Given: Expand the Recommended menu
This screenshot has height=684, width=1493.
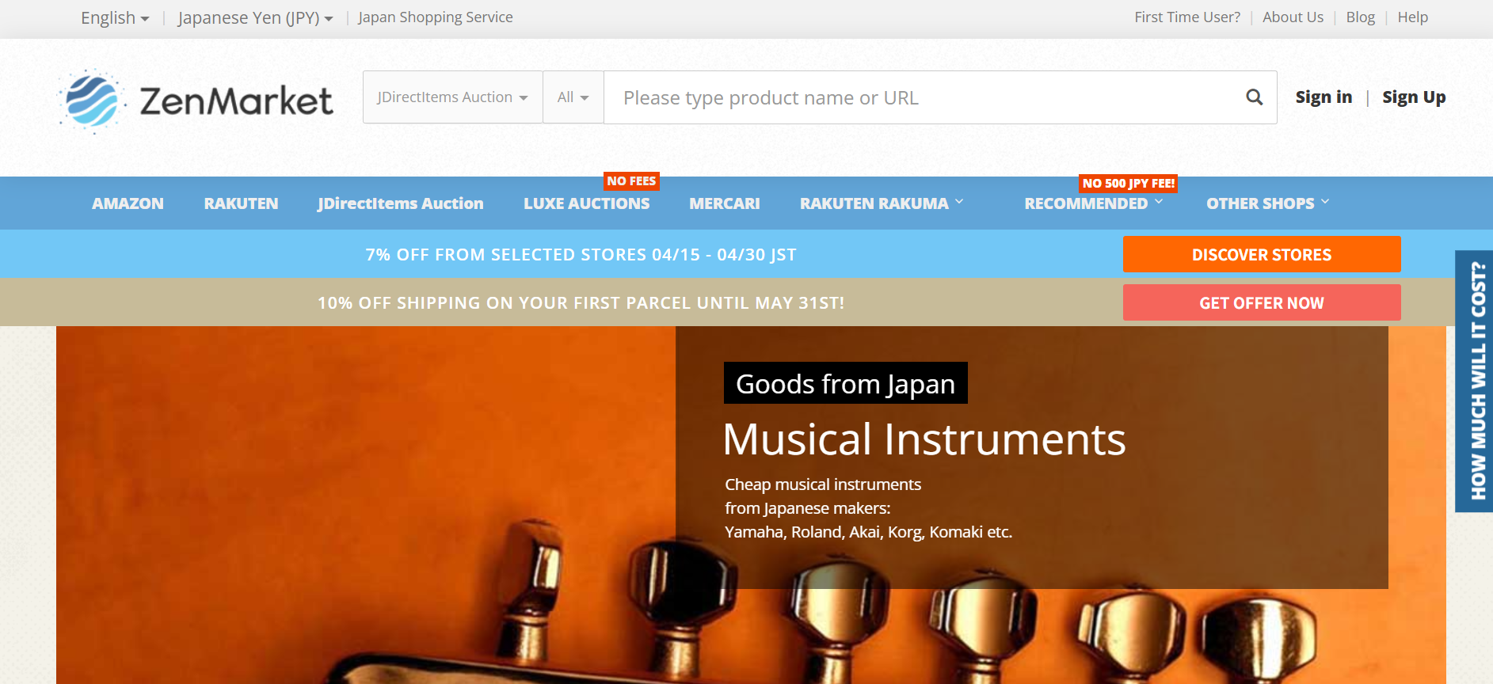Looking at the screenshot, I should point(1094,203).
